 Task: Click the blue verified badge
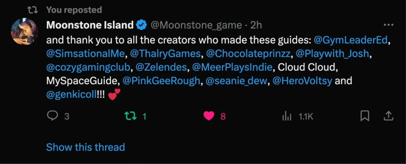tap(142, 25)
